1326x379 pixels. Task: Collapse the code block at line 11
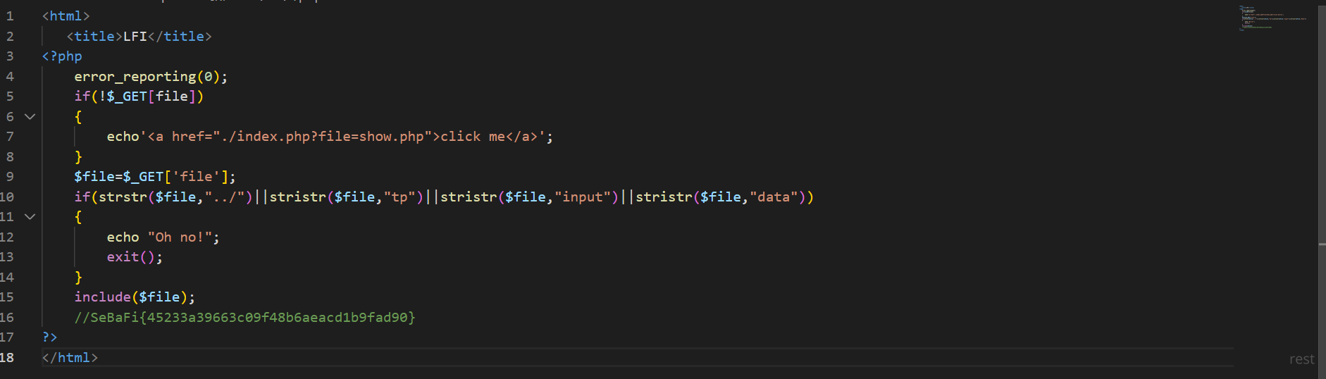coord(30,217)
